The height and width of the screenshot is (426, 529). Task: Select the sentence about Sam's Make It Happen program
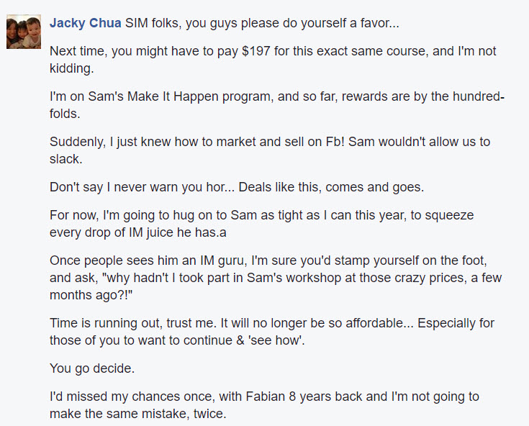point(277,105)
